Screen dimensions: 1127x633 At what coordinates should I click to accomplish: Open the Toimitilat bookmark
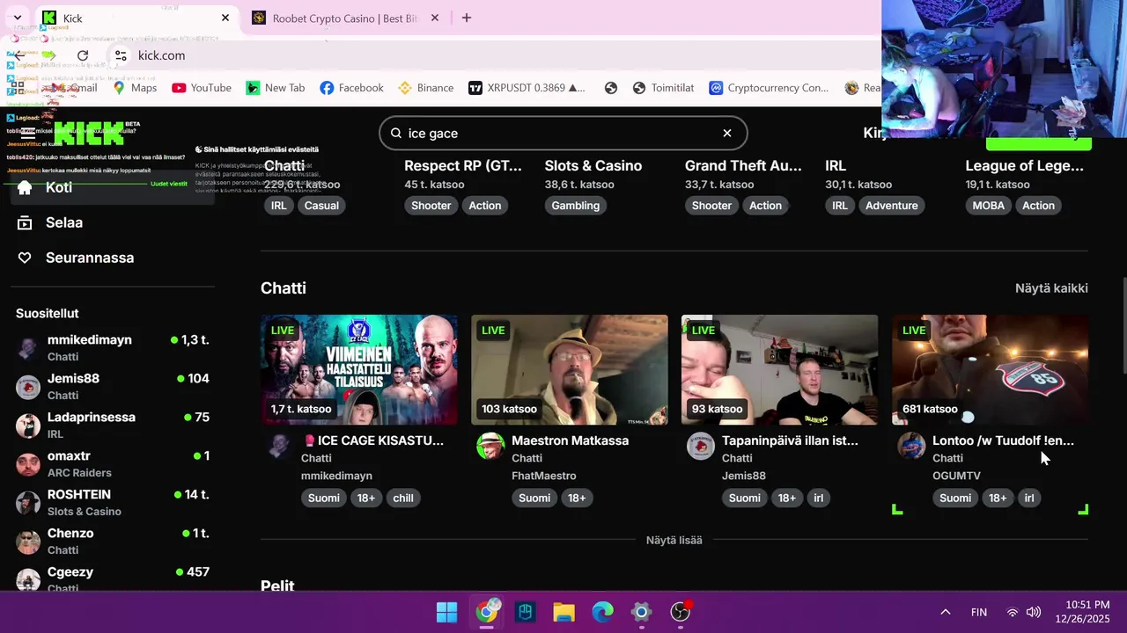663,88
